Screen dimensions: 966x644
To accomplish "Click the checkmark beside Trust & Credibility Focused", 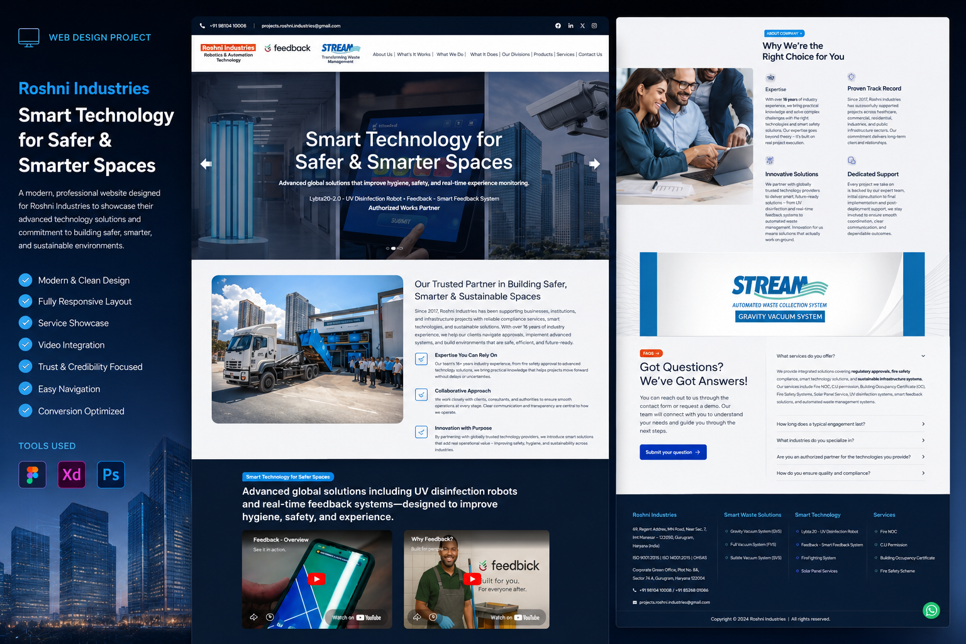I will click(25, 367).
